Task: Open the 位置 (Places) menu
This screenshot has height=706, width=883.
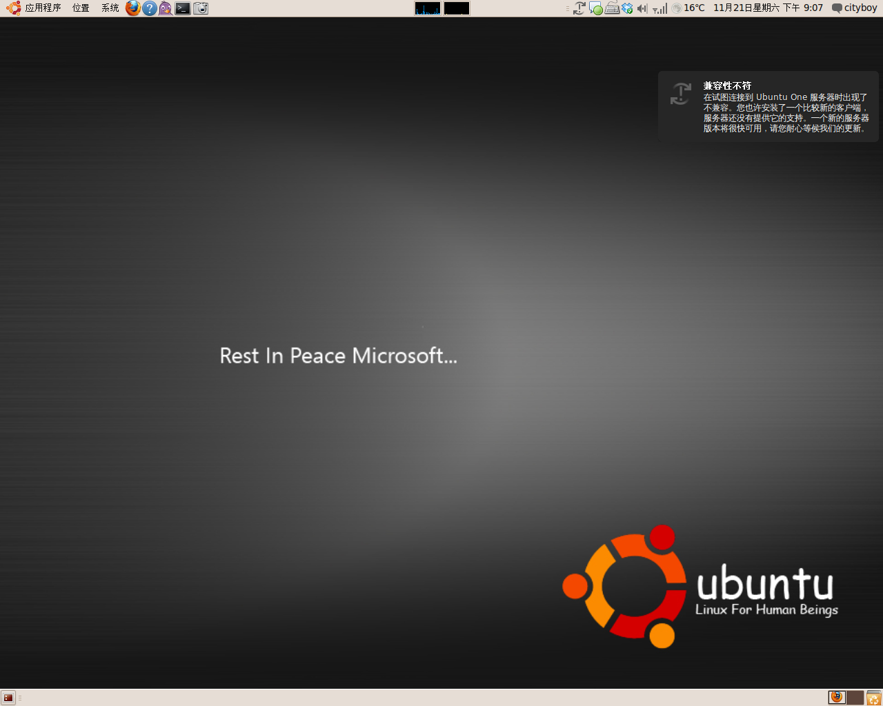Action: (81, 8)
